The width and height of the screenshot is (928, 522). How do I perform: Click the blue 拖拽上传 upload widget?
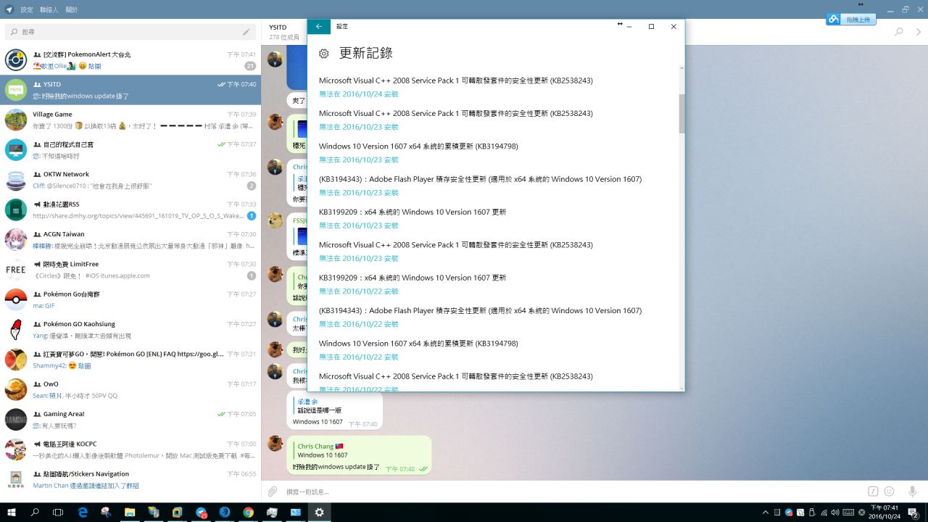(851, 20)
